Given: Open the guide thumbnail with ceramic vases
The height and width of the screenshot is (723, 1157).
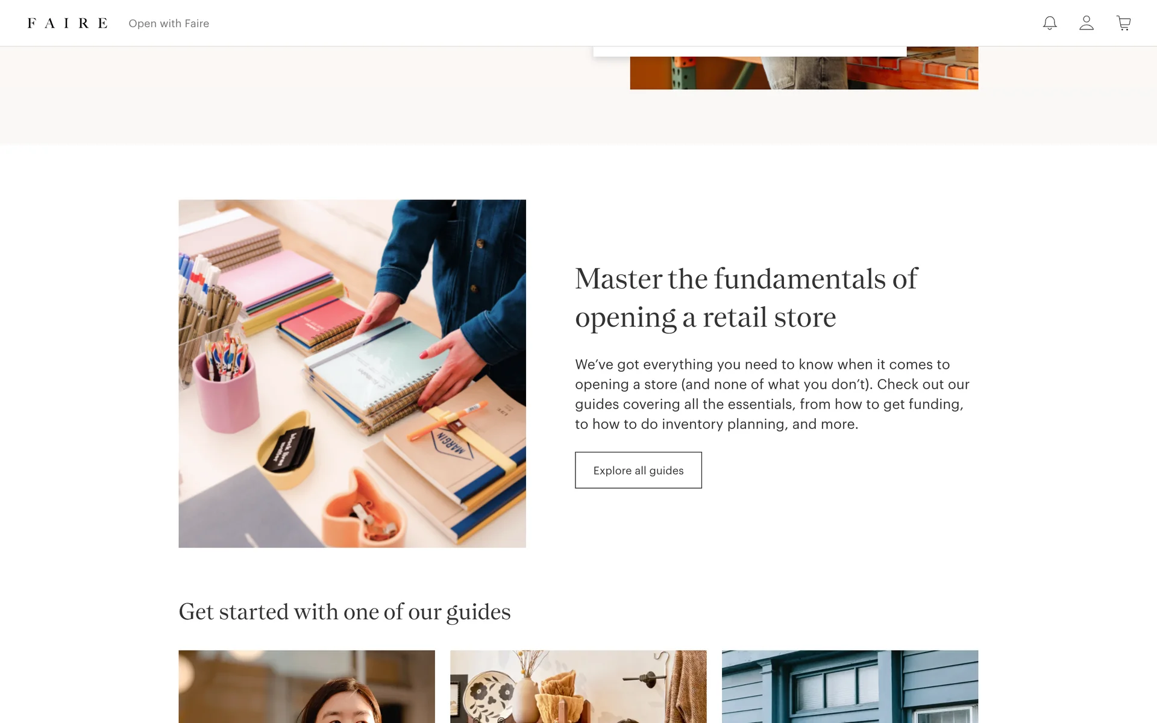Looking at the screenshot, I should [x=578, y=686].
